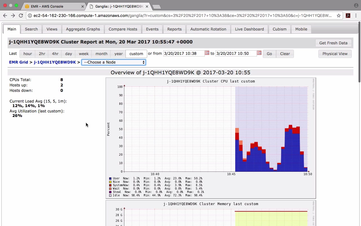Go back with the browser back arrow
Viewport: 361px width, 226px height.
point(5,16)
